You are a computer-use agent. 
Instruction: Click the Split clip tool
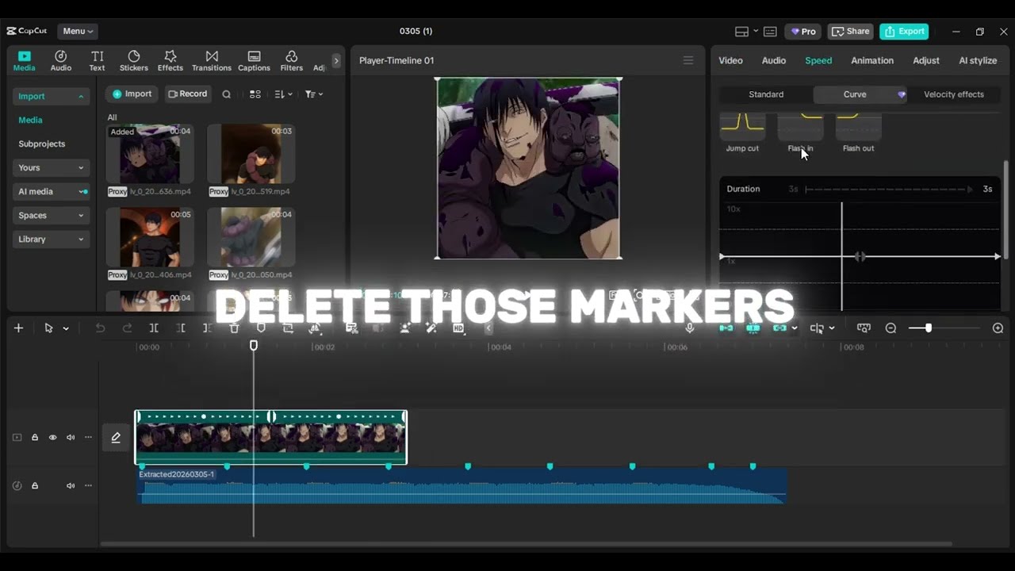click(154, 328)
